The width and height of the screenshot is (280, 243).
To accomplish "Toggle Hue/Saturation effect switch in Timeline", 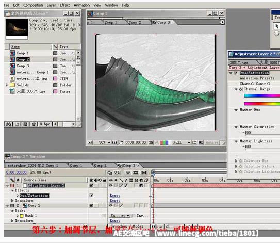I will click(x=91, y=196).
